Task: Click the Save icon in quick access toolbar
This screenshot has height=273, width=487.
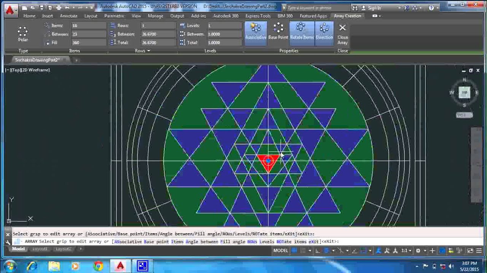Action: [x=41, y=7]
